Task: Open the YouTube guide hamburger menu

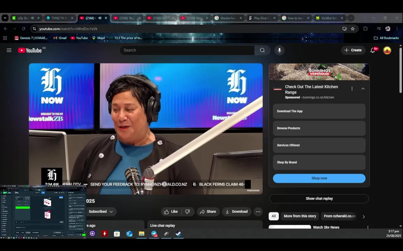Action: pyautogui.click(x=9, y=50)
